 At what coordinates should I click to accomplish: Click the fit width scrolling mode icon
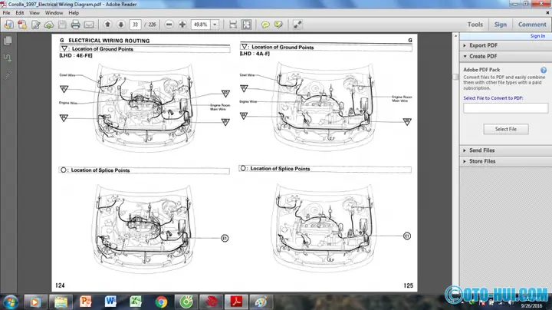point(233,25)
